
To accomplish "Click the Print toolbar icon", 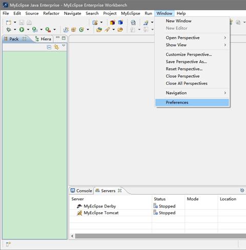I will click(29, 22).
